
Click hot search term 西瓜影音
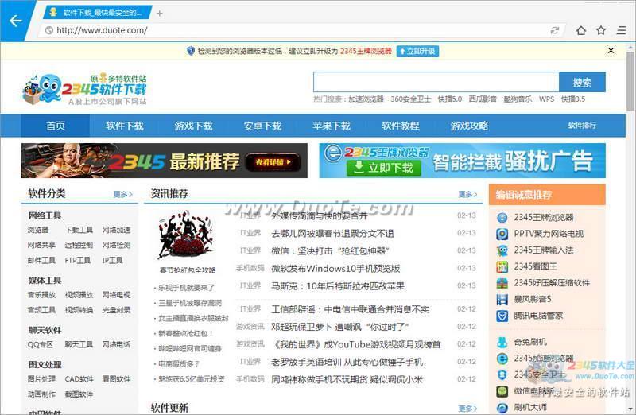(483, 99)
